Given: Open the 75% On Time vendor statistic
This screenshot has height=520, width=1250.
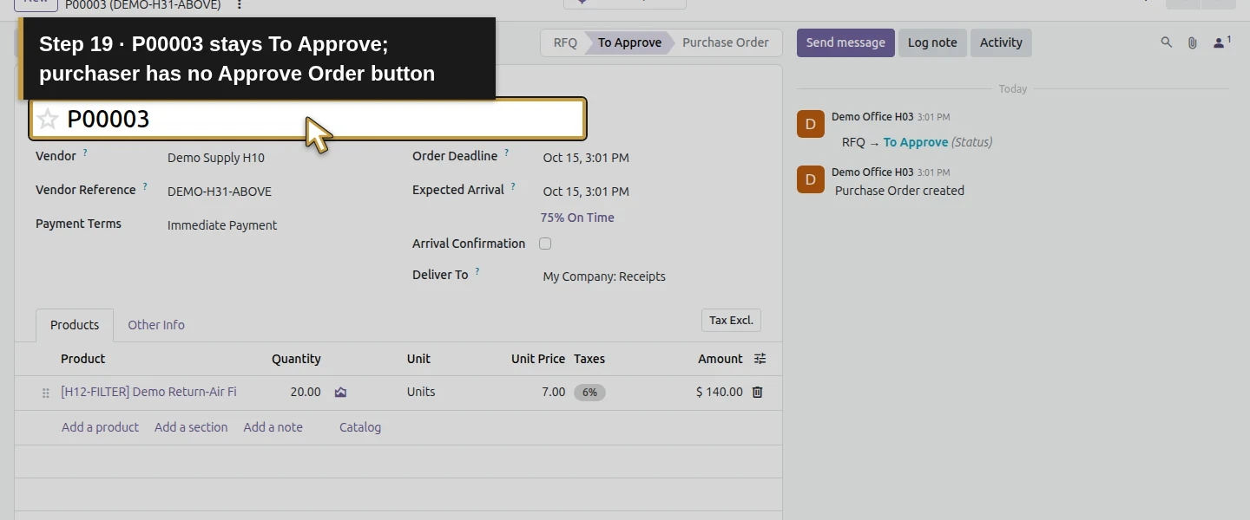Looking at the screenshot, I should pos(577,218).
